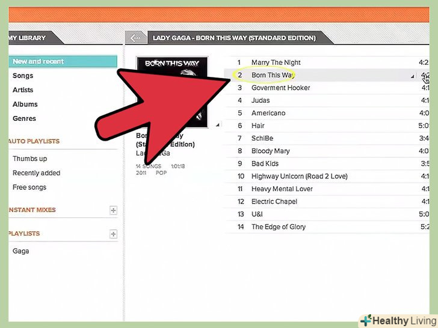Select track 5 Americano
438x328 pixels.
click(x=327, y=113)
